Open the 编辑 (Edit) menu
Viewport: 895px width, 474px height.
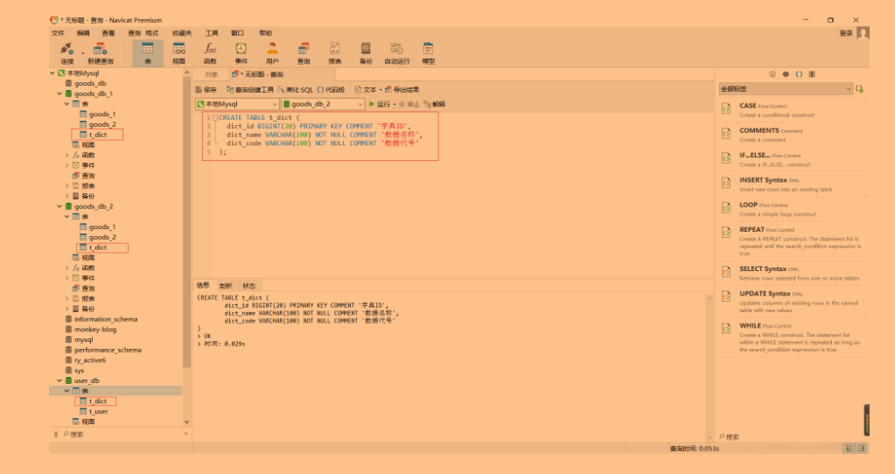(x=83, y=33)
